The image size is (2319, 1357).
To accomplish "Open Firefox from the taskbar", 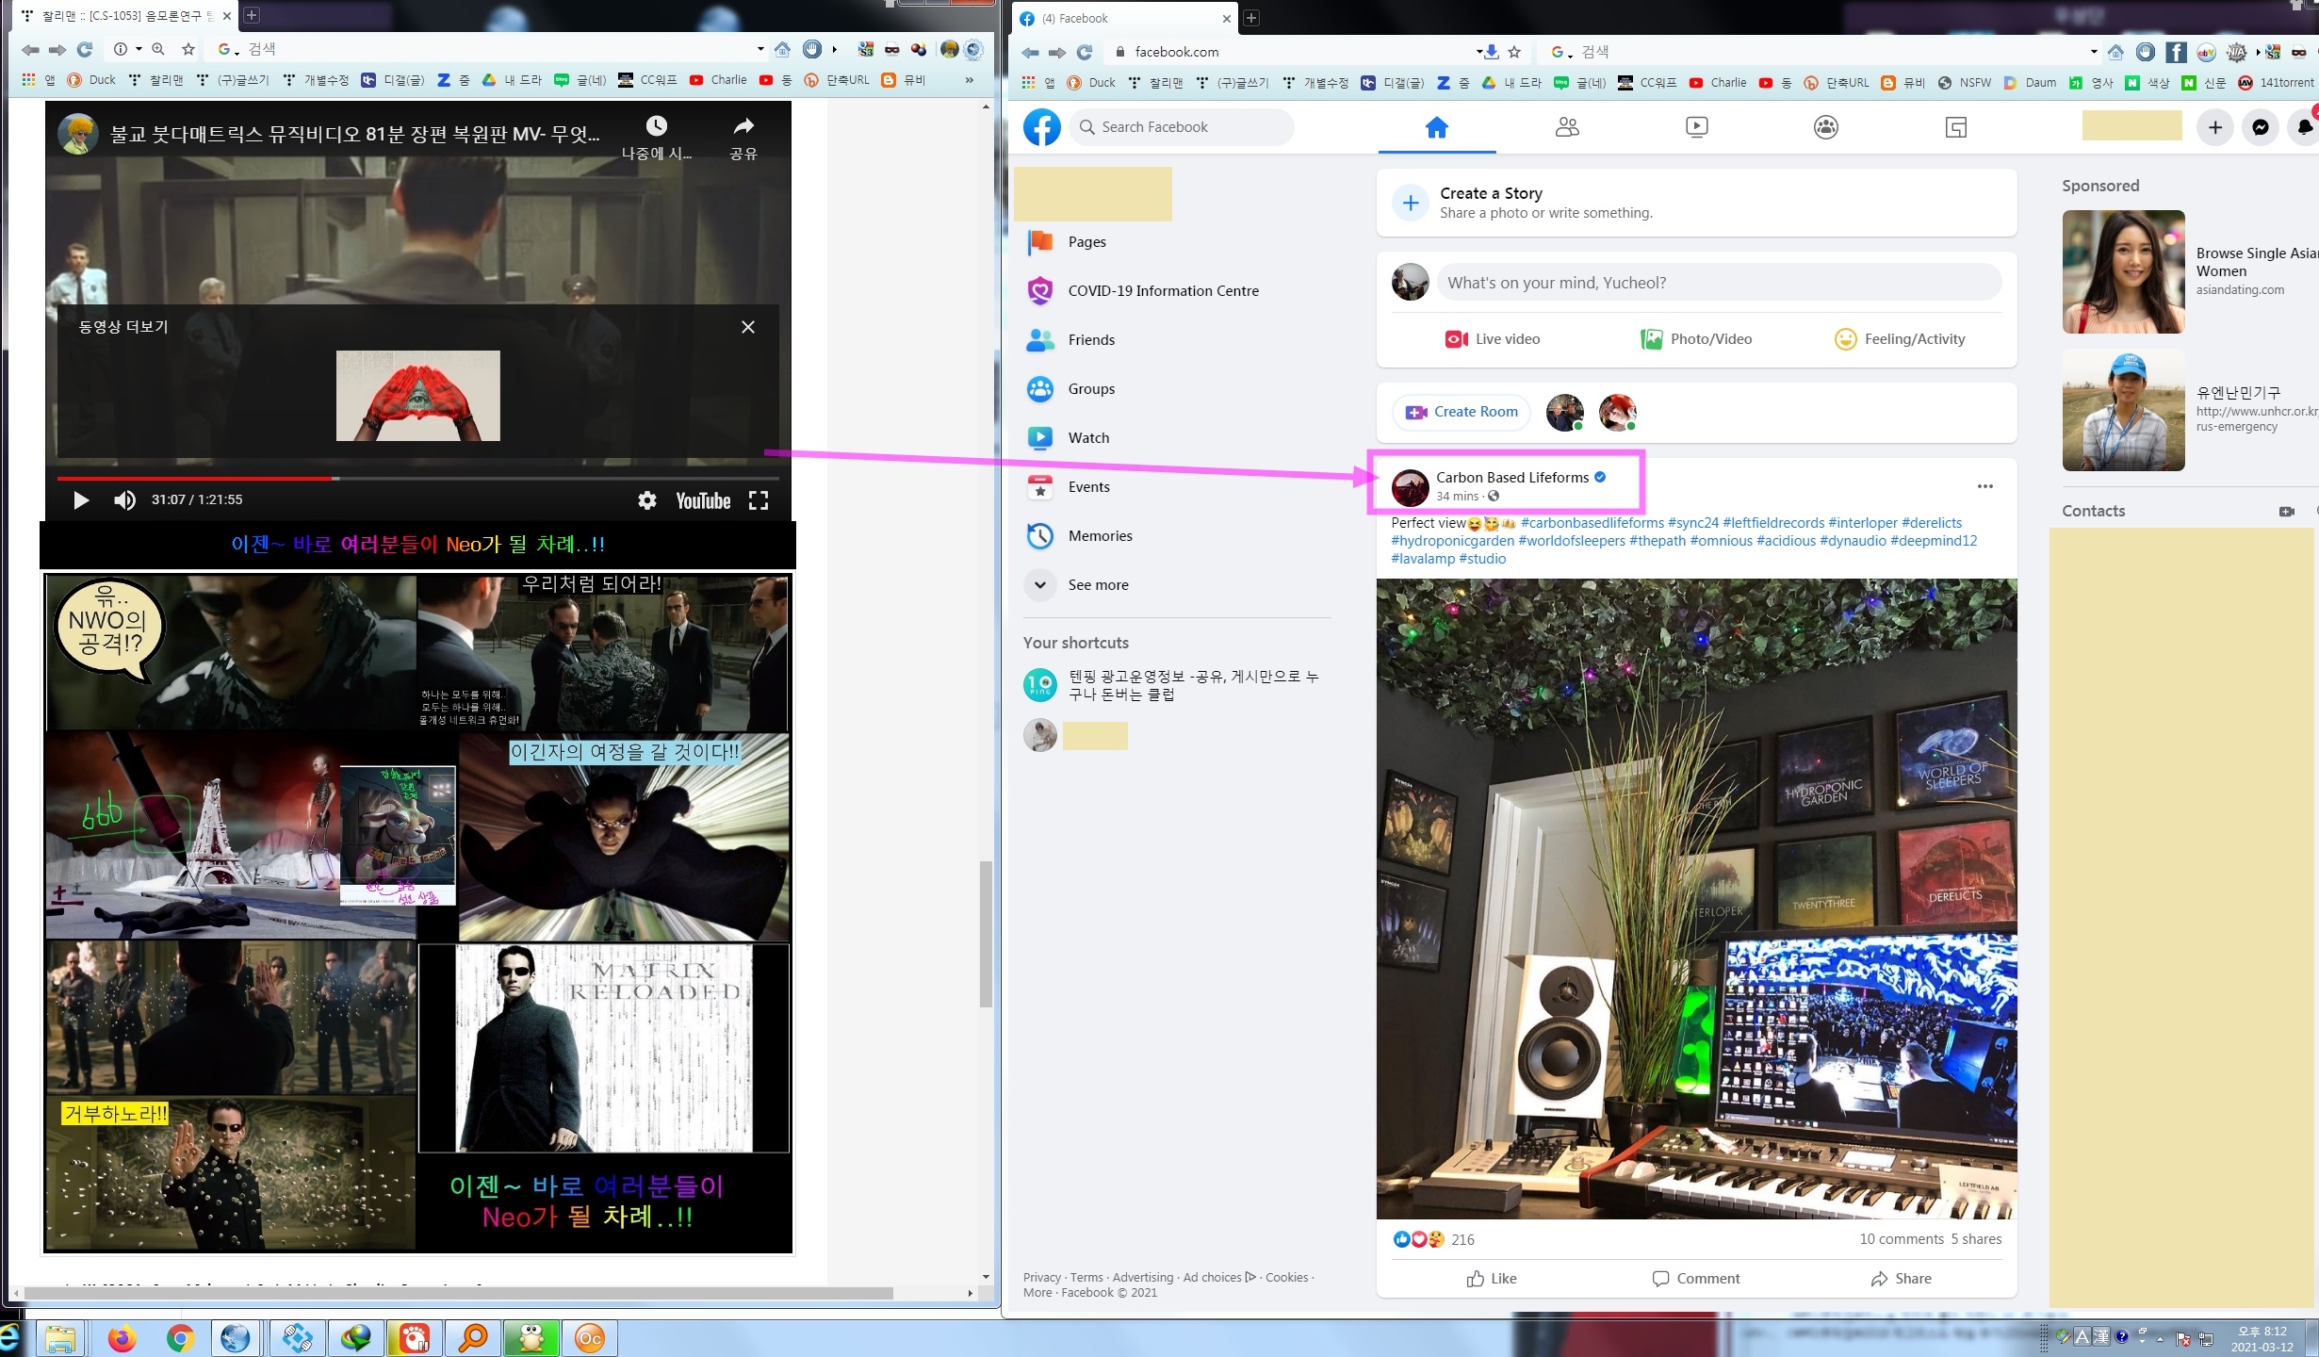I will 122,1338.
